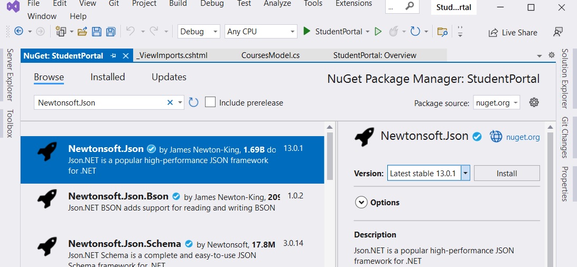Click the Newtonsoft.Json.Schema rocket package icon

click(47, 246)
